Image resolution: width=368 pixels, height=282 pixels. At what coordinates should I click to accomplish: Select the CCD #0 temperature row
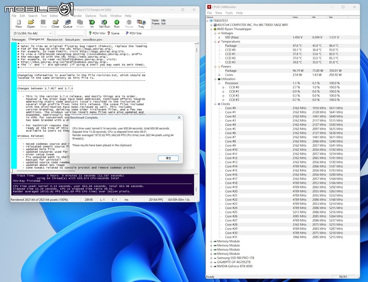(x=283, y=50)
